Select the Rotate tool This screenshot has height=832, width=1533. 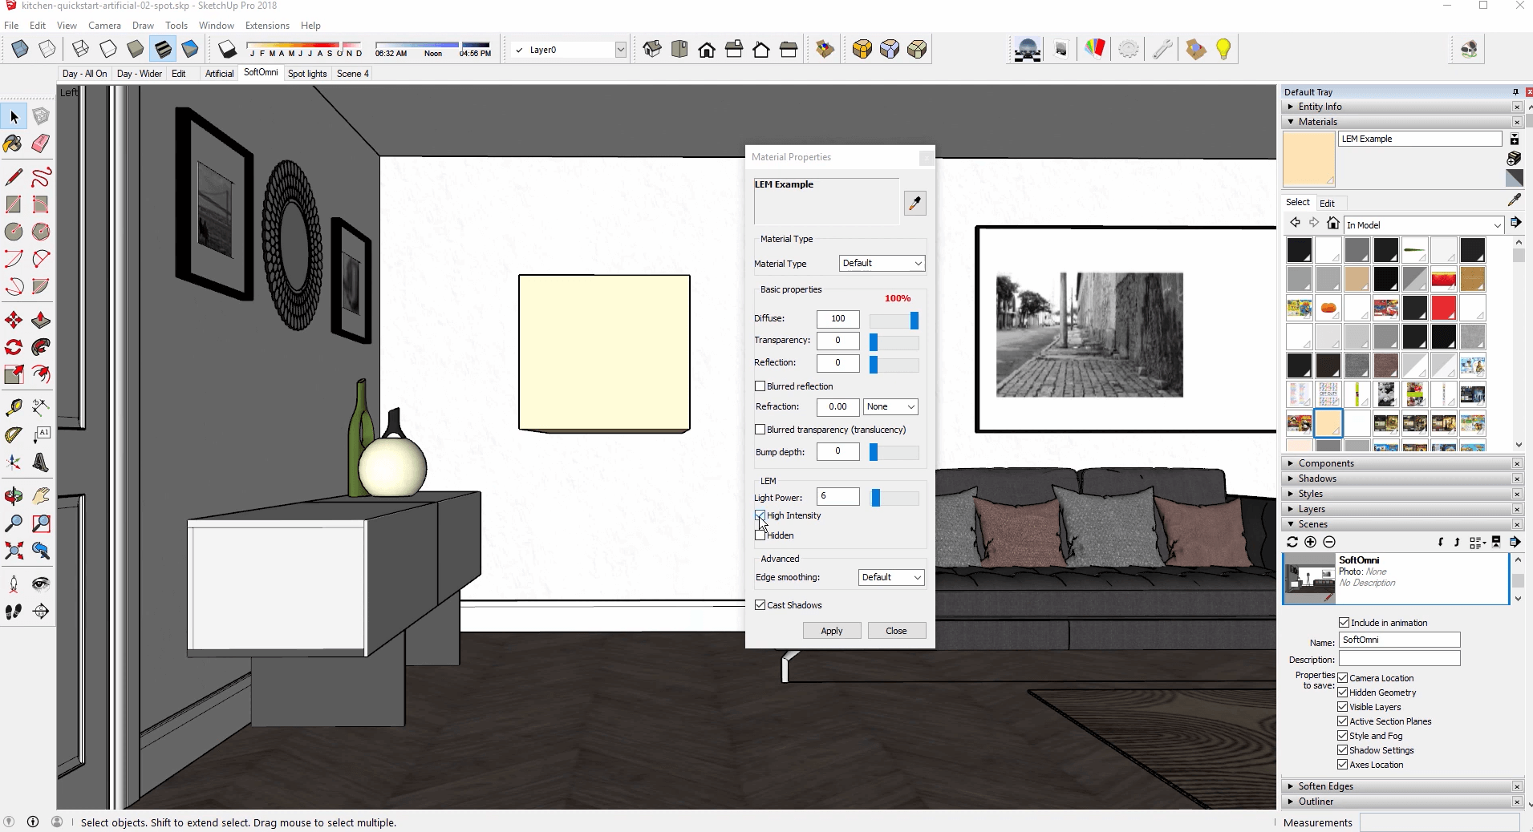[x=14, y=348]
